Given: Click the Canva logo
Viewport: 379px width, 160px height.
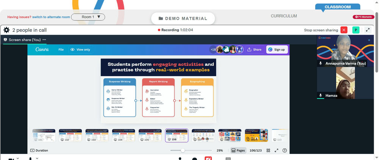Looking at the screenshot, I should coord(42,50).
